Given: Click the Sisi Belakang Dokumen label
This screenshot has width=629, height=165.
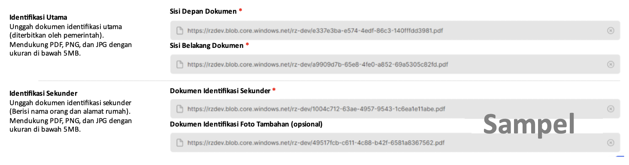Looking at the screenshot, I should click(x=207, y=45).
